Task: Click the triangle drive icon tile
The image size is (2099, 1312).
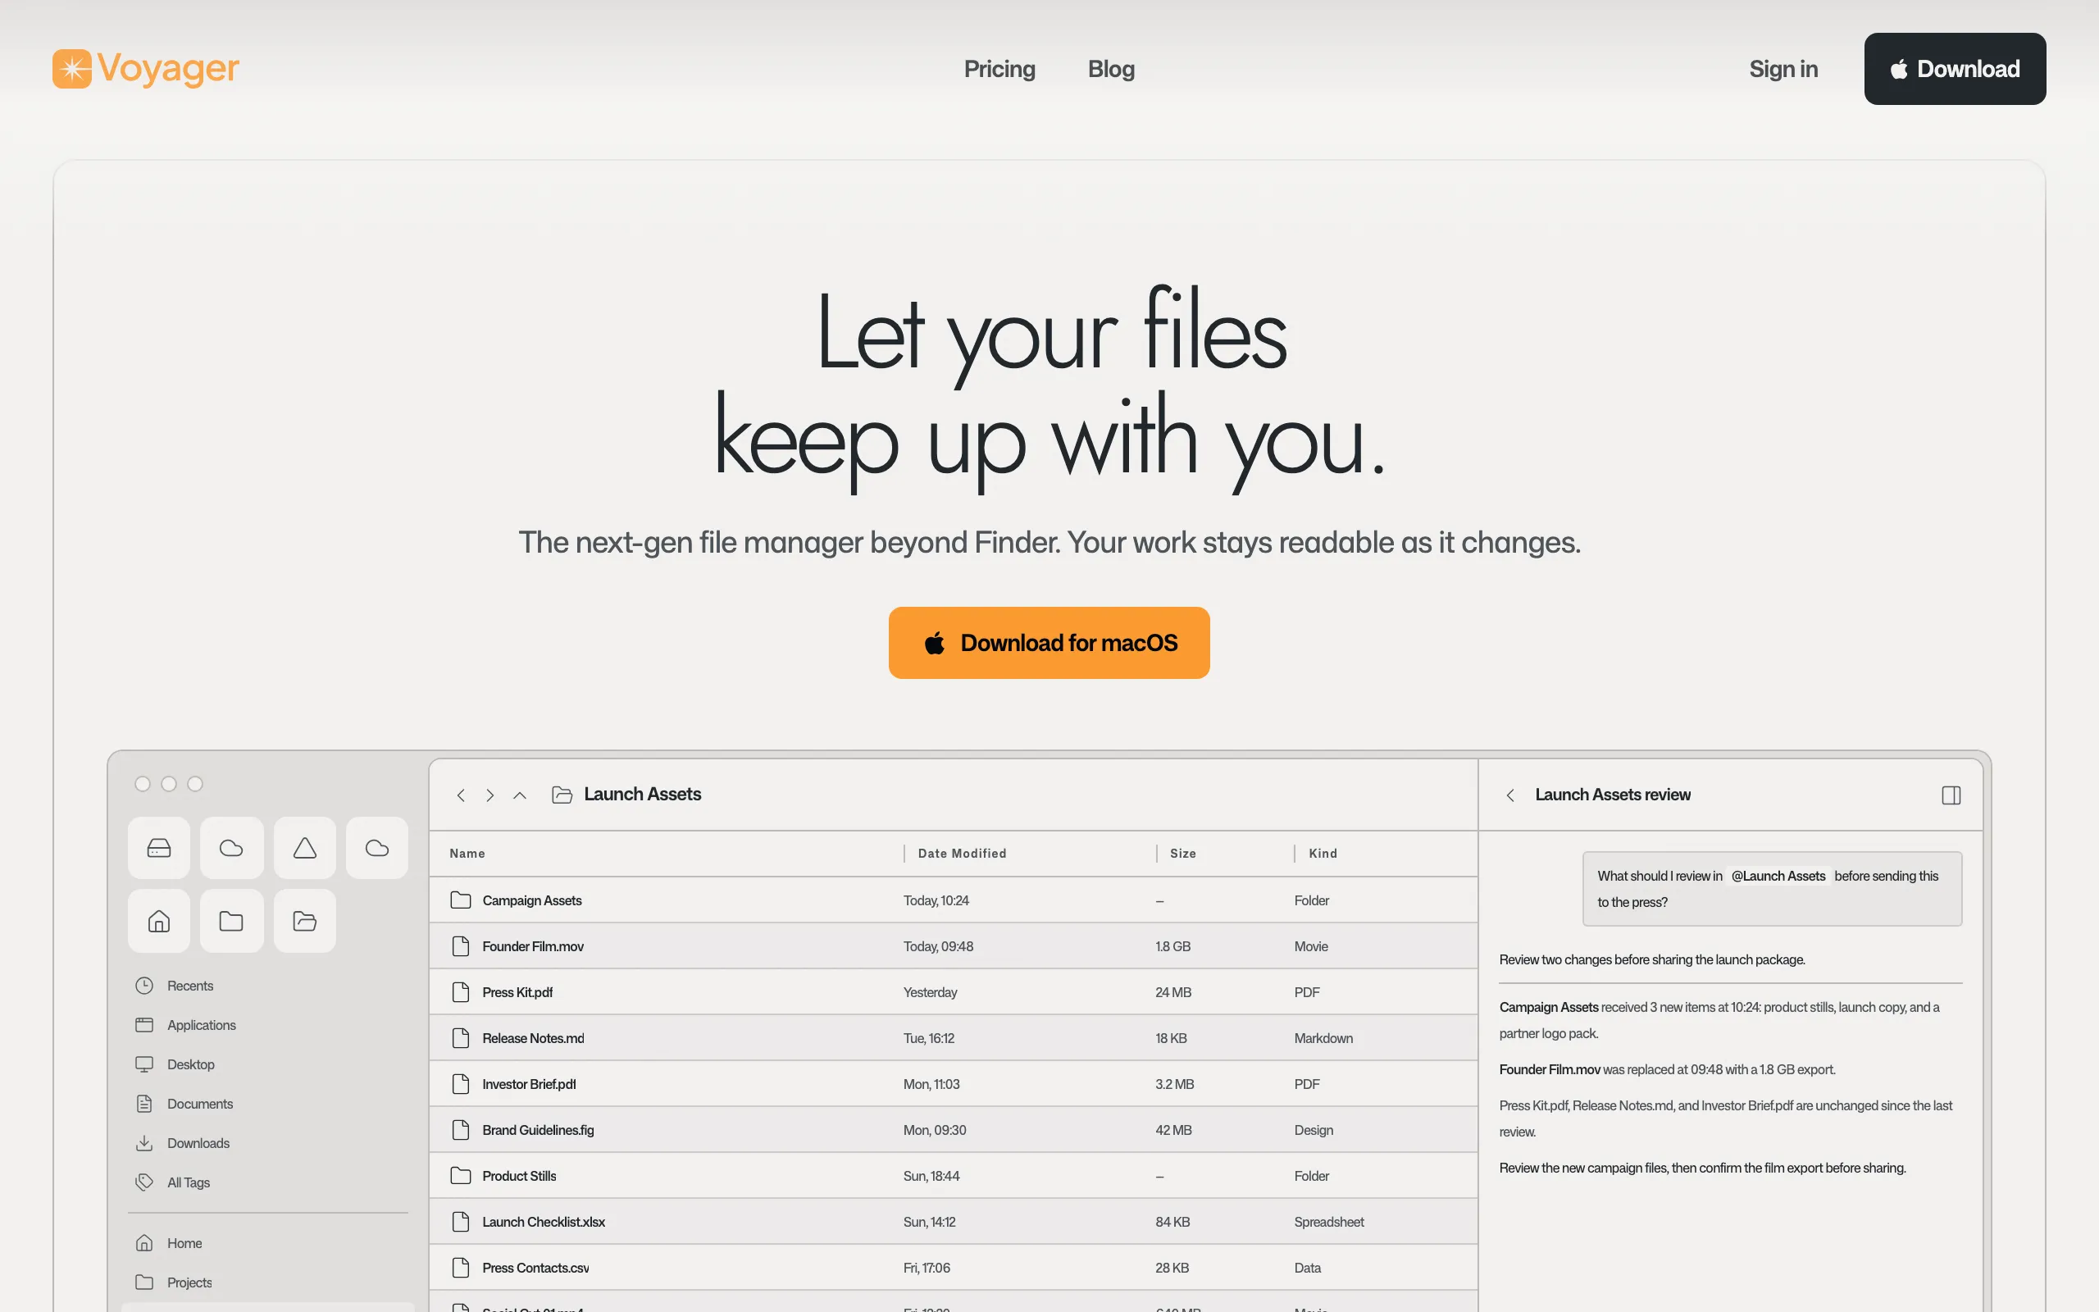Action: click(304, 848)
